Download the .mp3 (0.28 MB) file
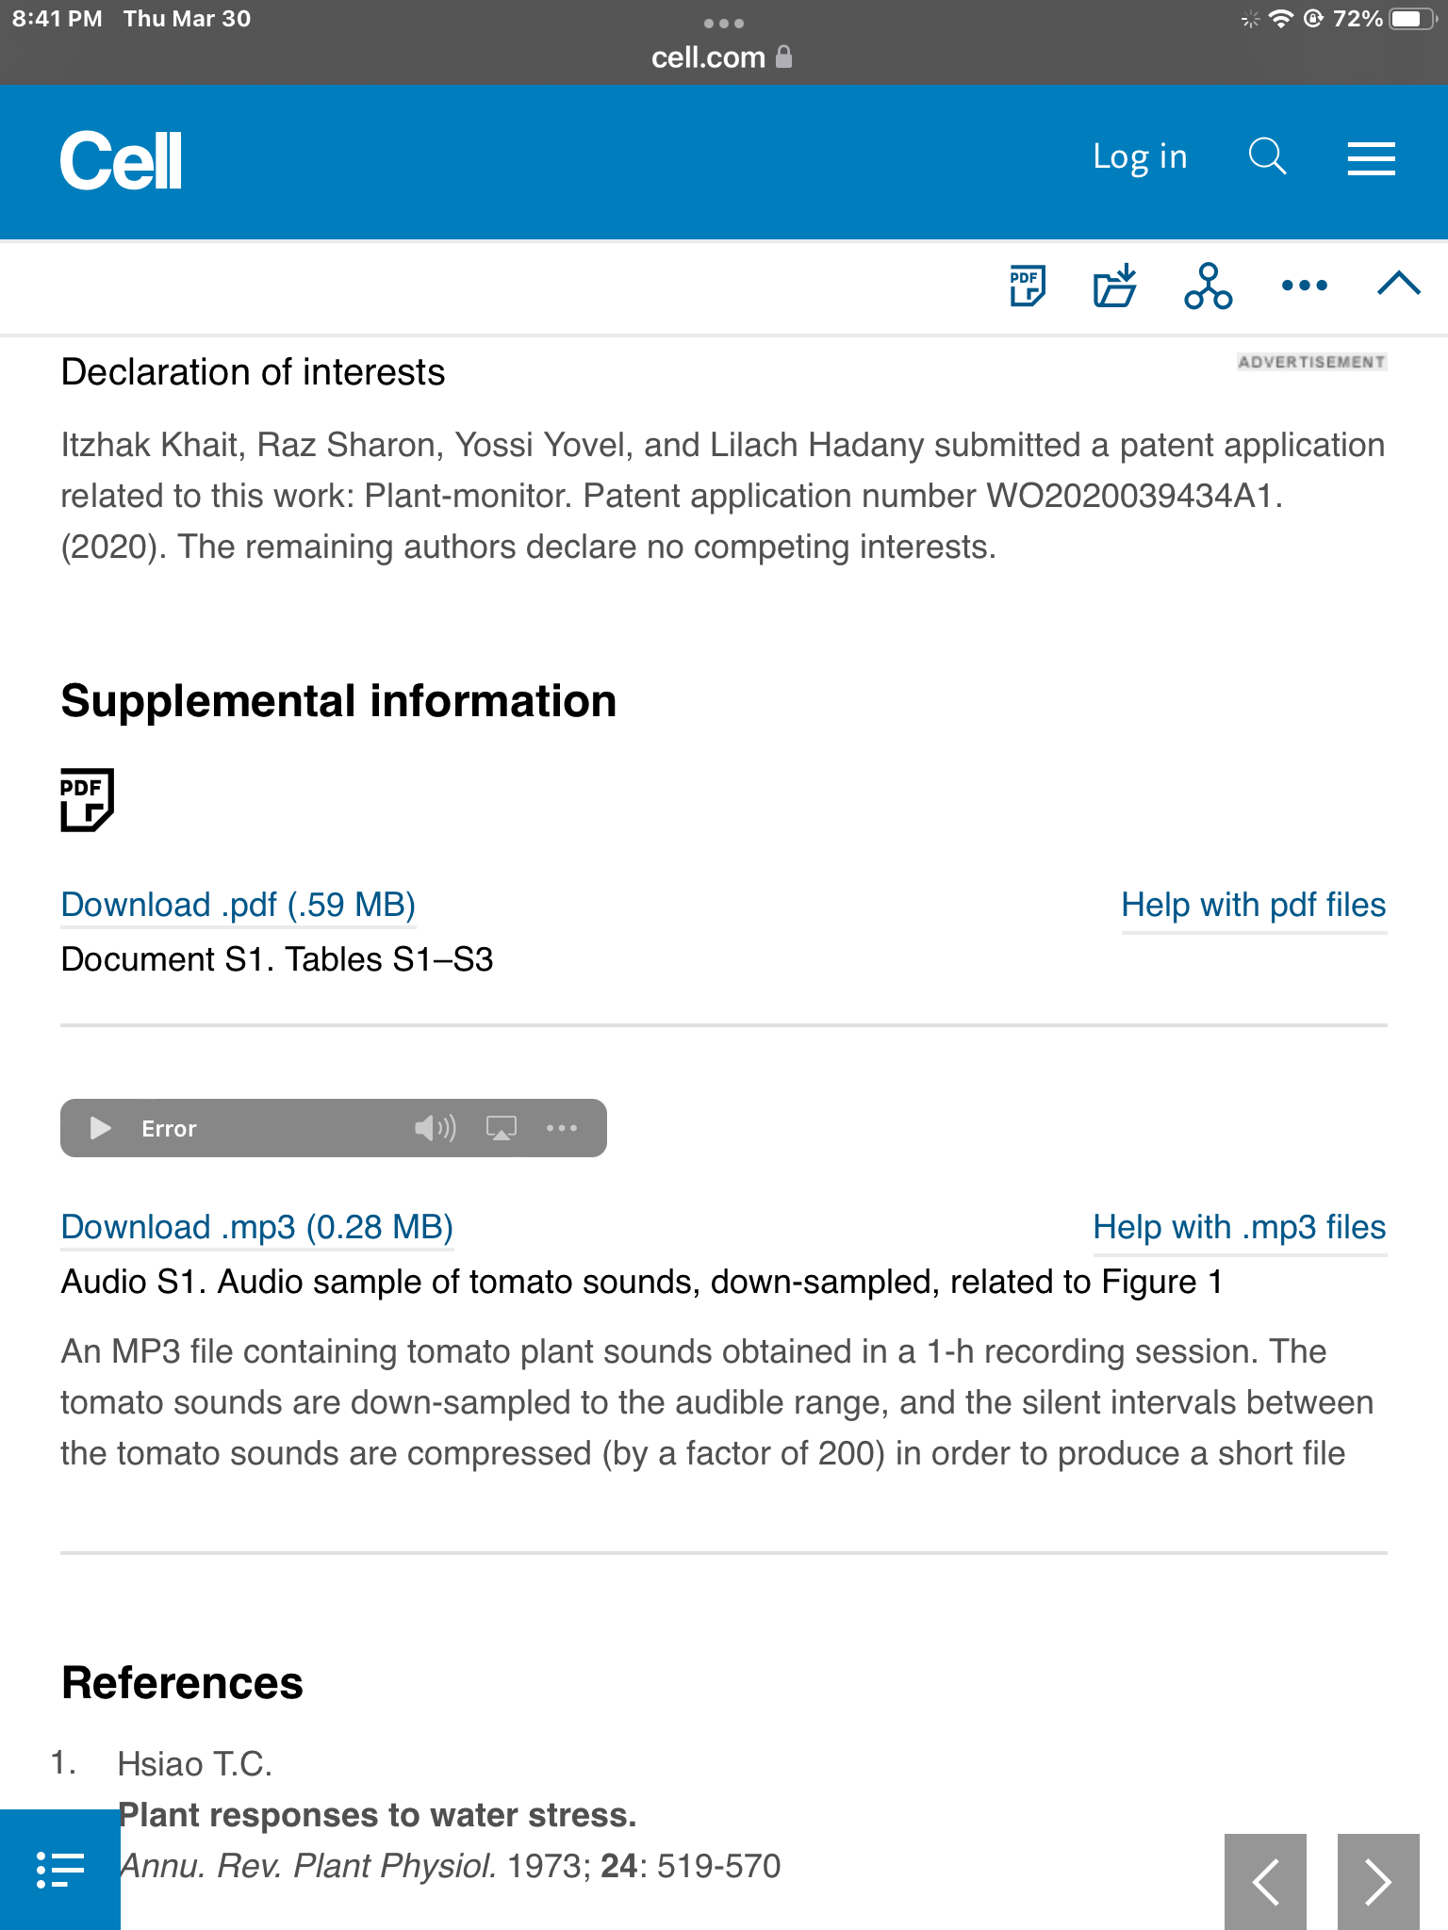 point(256,1227)
